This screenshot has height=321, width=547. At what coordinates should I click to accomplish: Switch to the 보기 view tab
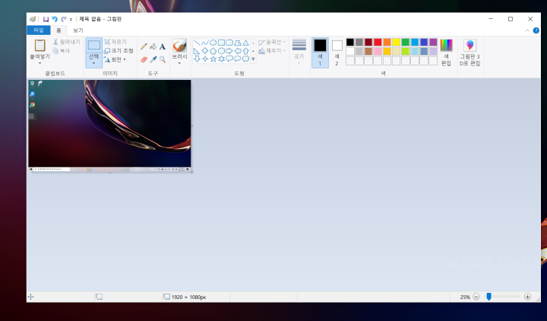(78, 30)
